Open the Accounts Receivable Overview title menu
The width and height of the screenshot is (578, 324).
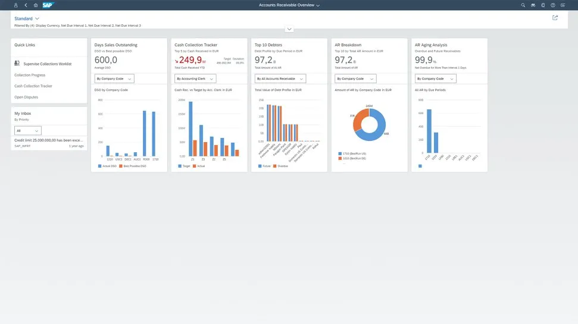(289, 5)
